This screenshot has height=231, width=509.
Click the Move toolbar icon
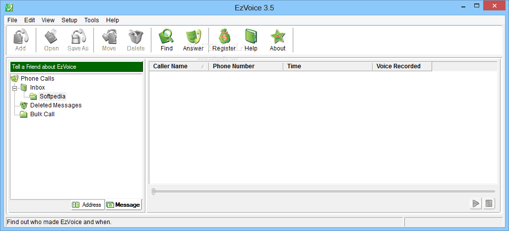coord(109,37)
